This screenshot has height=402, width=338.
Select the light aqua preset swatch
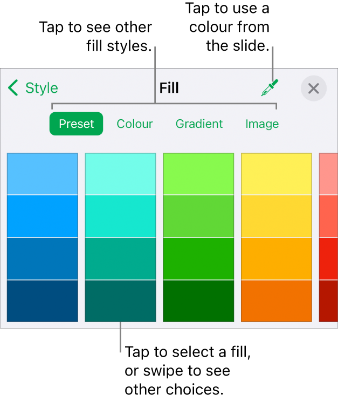pyautogui.click(x=121, y=174)
